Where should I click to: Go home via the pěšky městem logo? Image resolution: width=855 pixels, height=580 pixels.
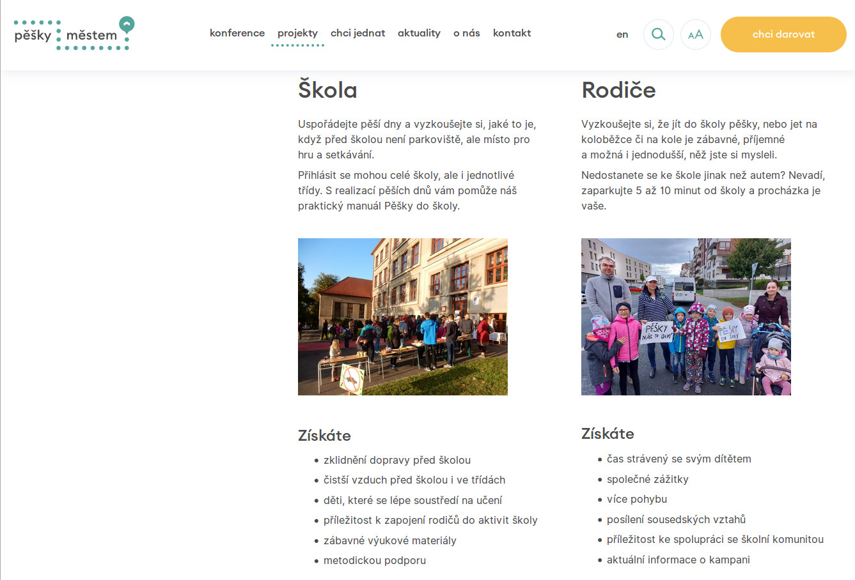(x=75, y=33)
